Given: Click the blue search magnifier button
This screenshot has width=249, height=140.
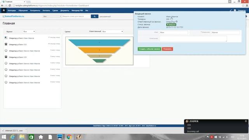Looking at the screenshot, I should 95,16.
